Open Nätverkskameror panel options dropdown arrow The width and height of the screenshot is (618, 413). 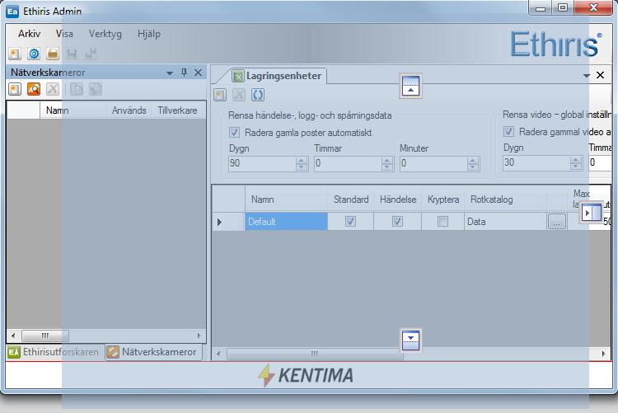[170, 73]
